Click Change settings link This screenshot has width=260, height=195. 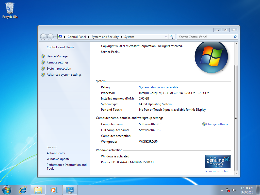point(217,124)
